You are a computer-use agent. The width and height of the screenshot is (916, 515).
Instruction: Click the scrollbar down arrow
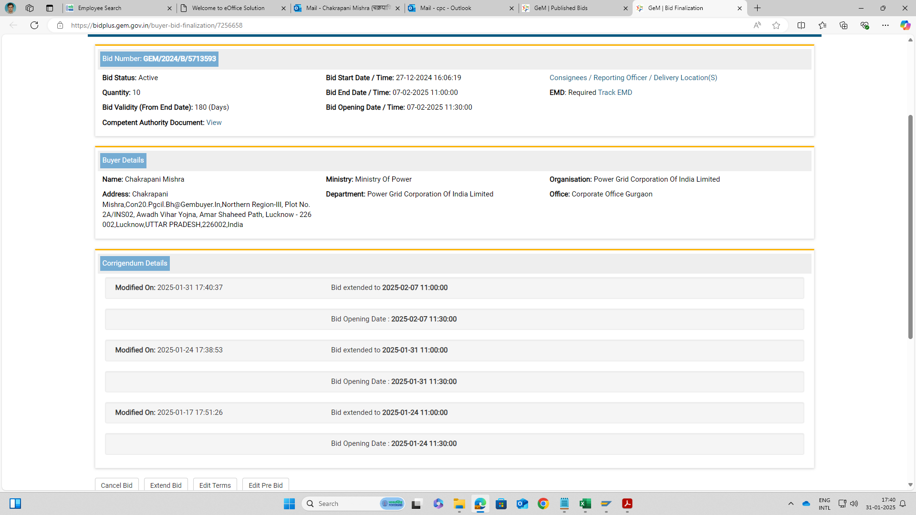pos(910,484)
